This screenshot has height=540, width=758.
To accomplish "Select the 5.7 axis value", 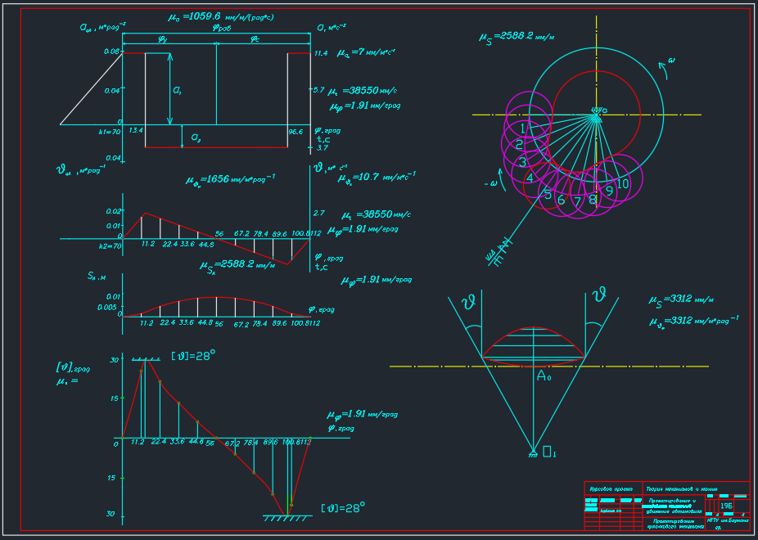I will coord(318,90).
